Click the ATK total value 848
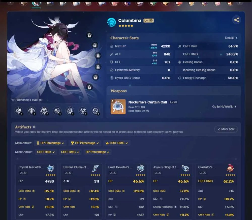 [x=167, y=54]
